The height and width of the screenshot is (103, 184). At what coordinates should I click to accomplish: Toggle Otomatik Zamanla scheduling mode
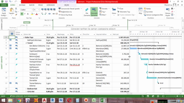point(94,12)
